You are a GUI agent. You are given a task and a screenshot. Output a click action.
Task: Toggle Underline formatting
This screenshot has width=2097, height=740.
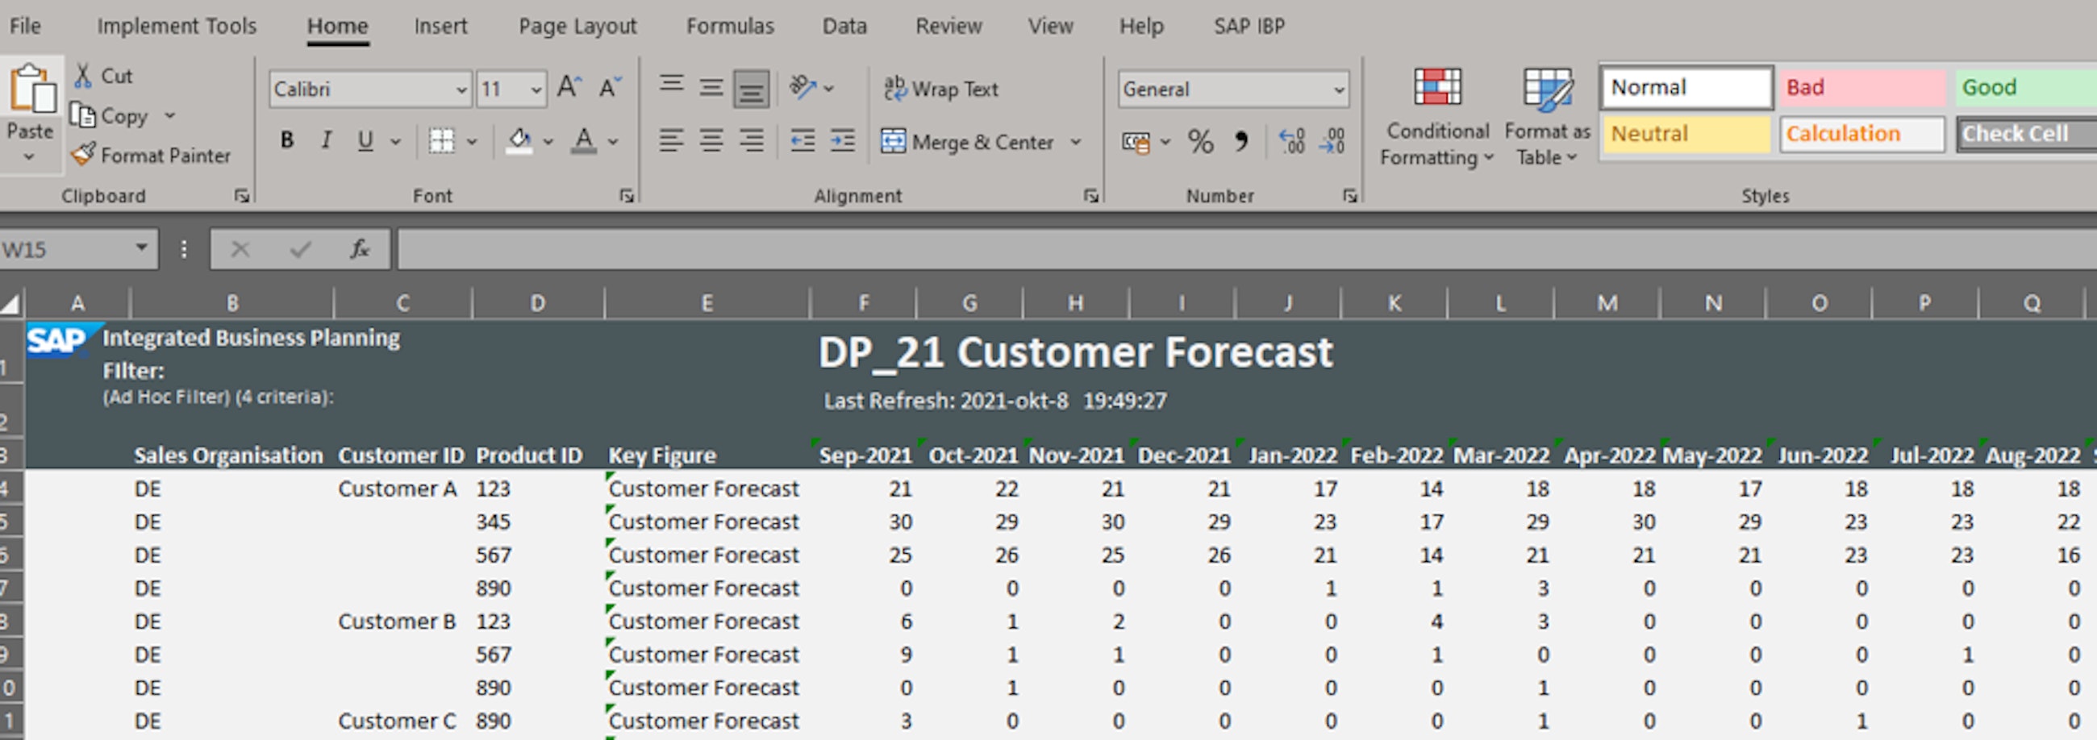[365, 140]
